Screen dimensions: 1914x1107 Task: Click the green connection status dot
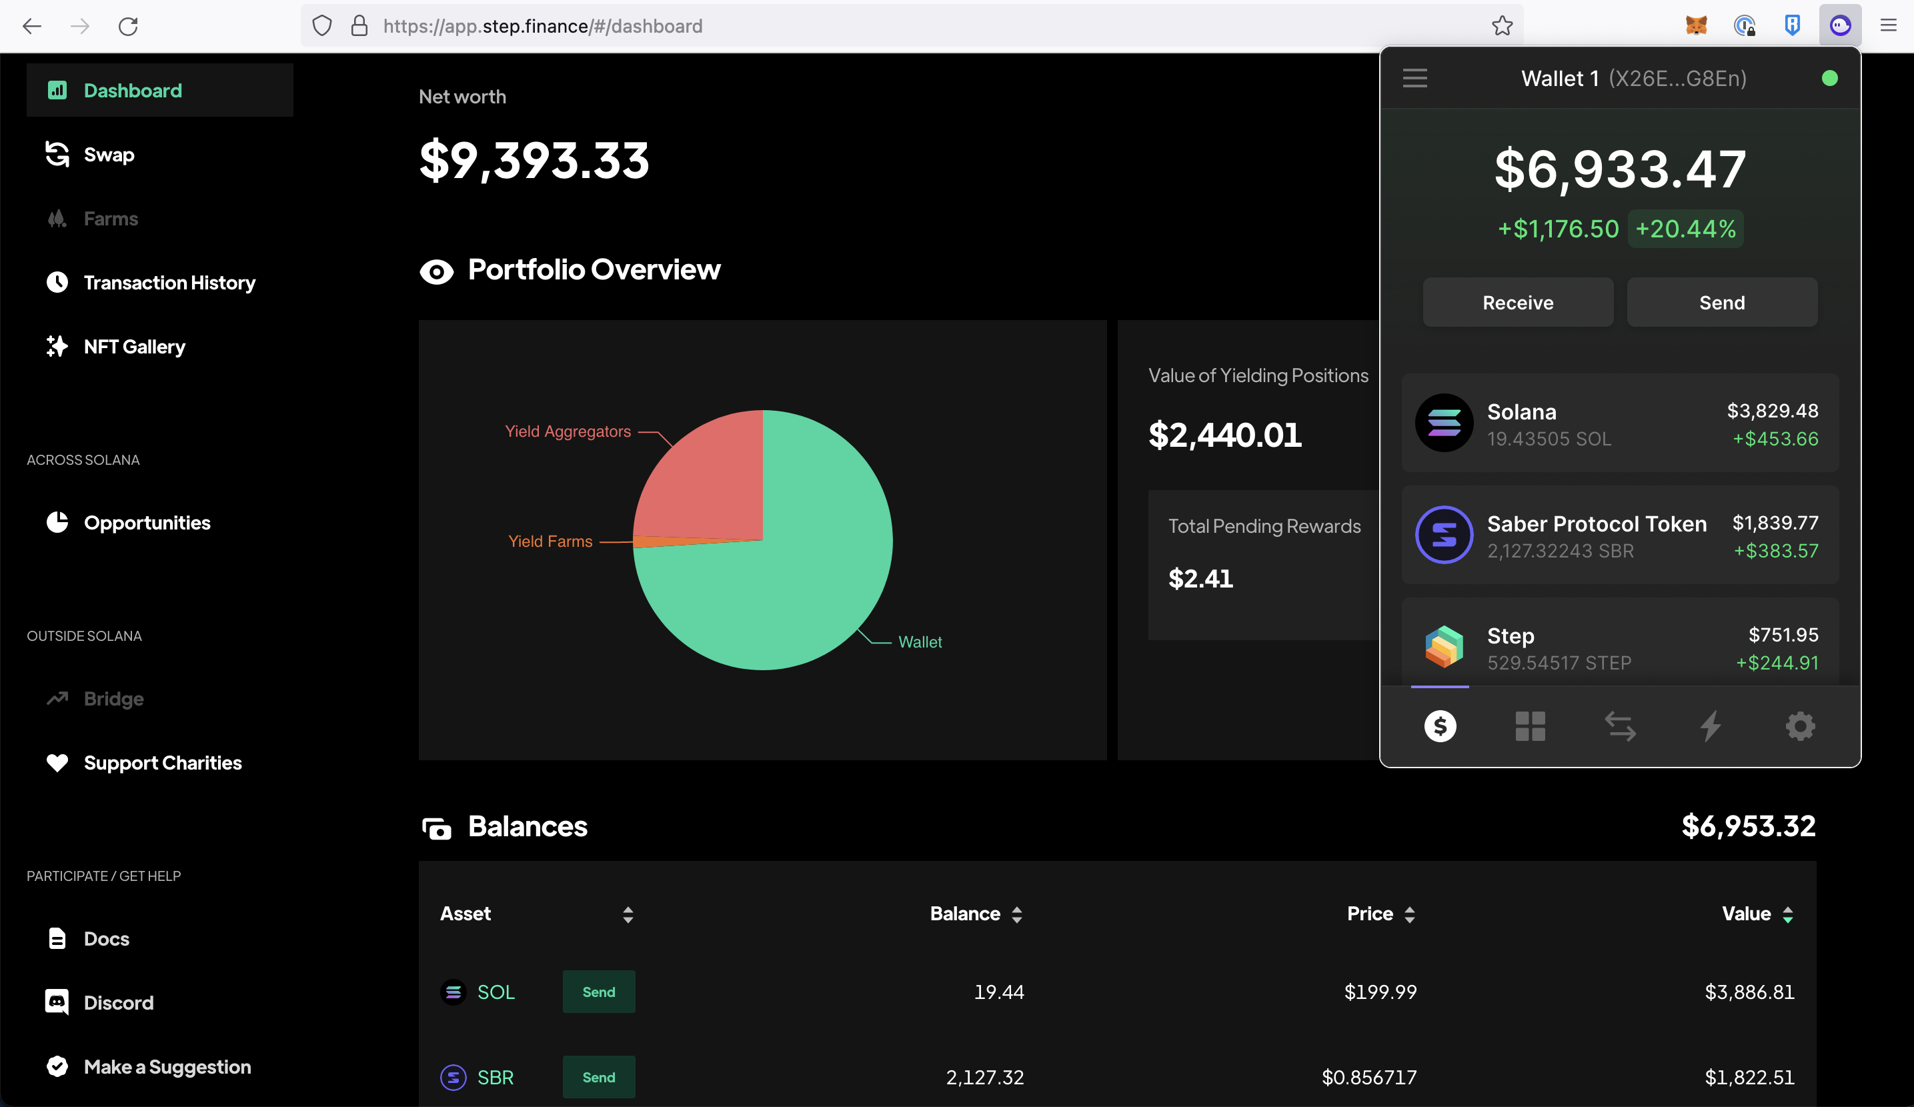pyautogui.click(x=1829, y=78)
